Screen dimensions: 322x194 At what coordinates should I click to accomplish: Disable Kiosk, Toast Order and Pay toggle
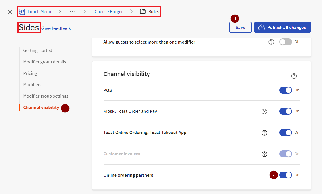click(285, 111)
